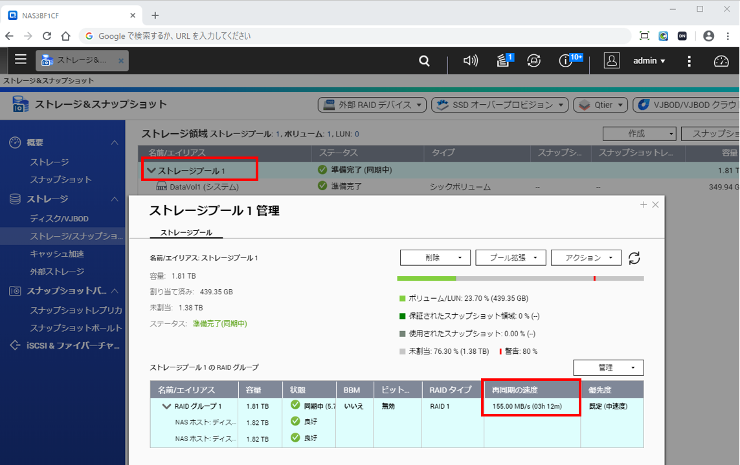Click the 管理 button
Image resolution: width=740 pixels, height=465 pixels.
608,368
